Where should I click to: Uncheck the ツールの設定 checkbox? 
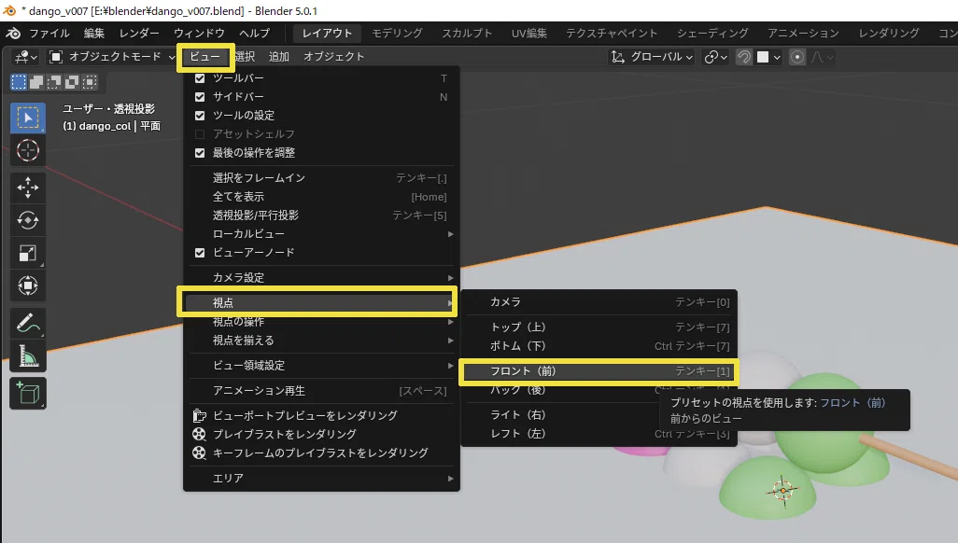pos(200,116)
